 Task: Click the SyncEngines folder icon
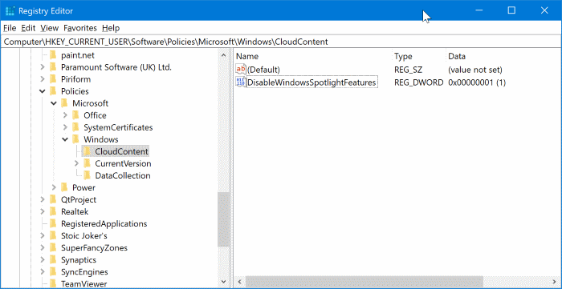point(53,272)
